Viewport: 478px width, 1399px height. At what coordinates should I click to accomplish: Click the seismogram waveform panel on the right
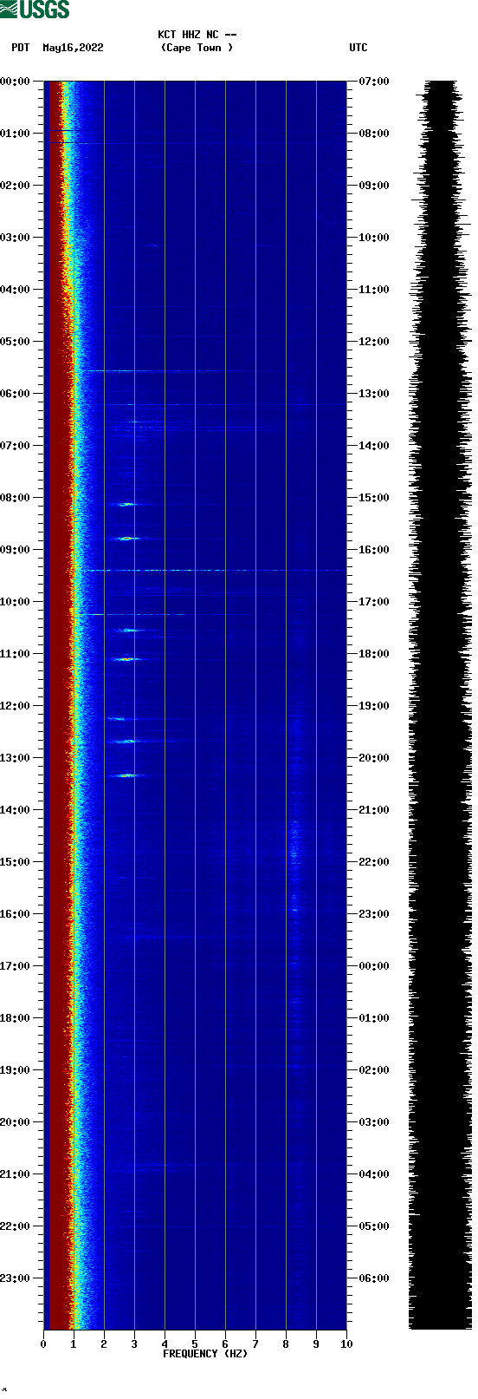pos(440,705)
